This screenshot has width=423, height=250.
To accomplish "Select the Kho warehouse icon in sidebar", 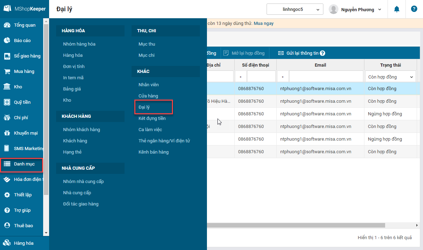I will pos(7,87).
